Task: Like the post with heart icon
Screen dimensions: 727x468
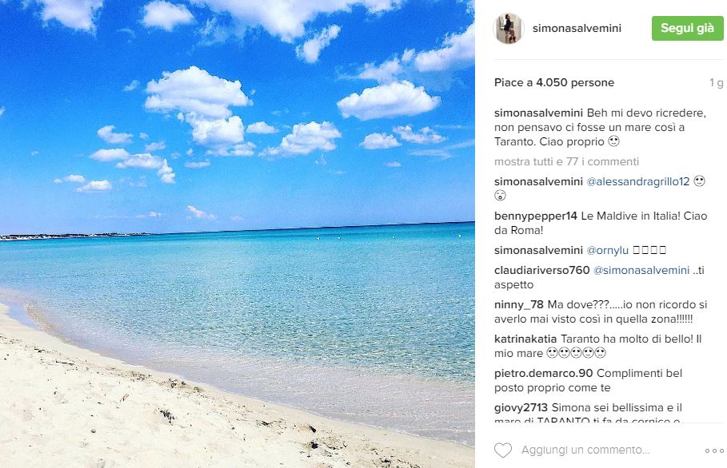Action: (x=502, y=450)
